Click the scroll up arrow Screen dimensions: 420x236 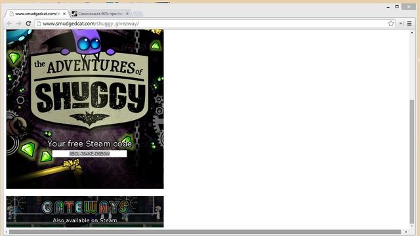click(x=412, y=32)
